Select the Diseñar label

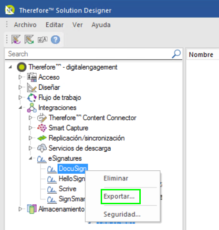point(49,87)
